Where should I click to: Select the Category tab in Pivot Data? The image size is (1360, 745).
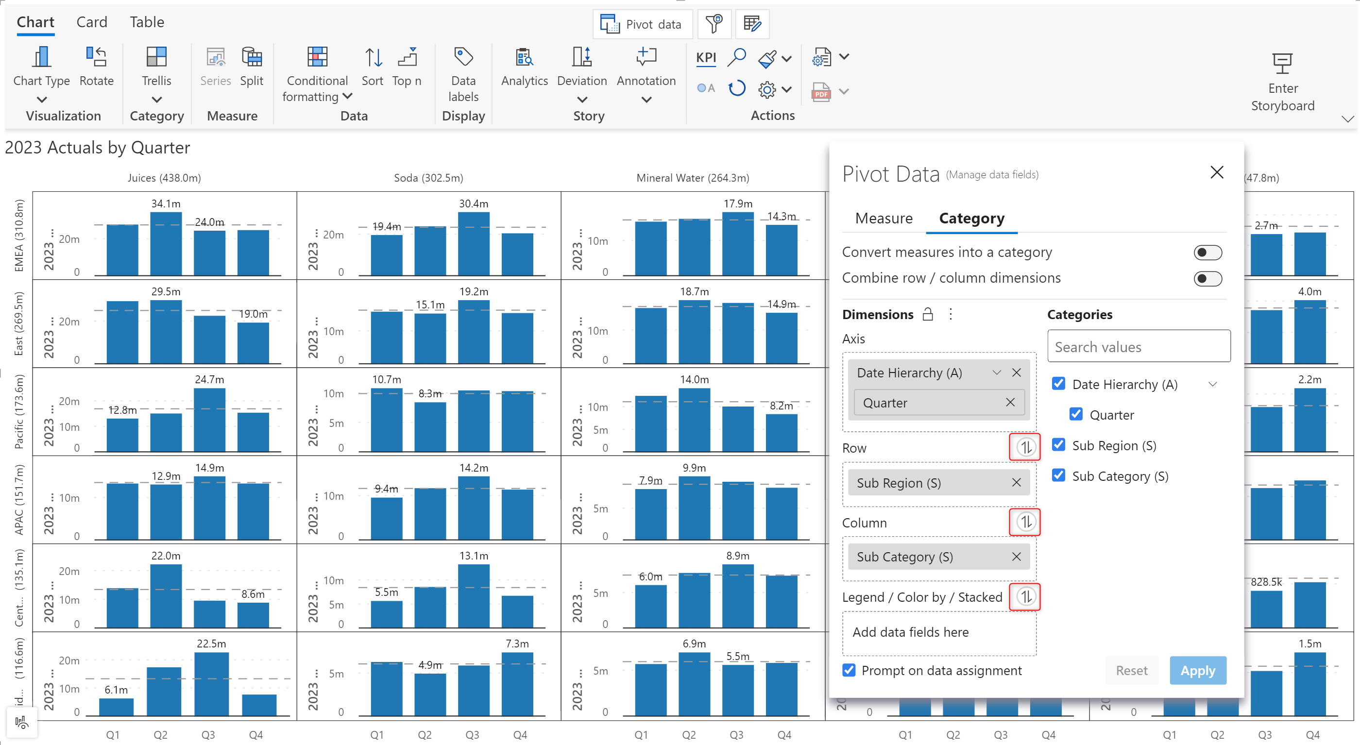971,218
